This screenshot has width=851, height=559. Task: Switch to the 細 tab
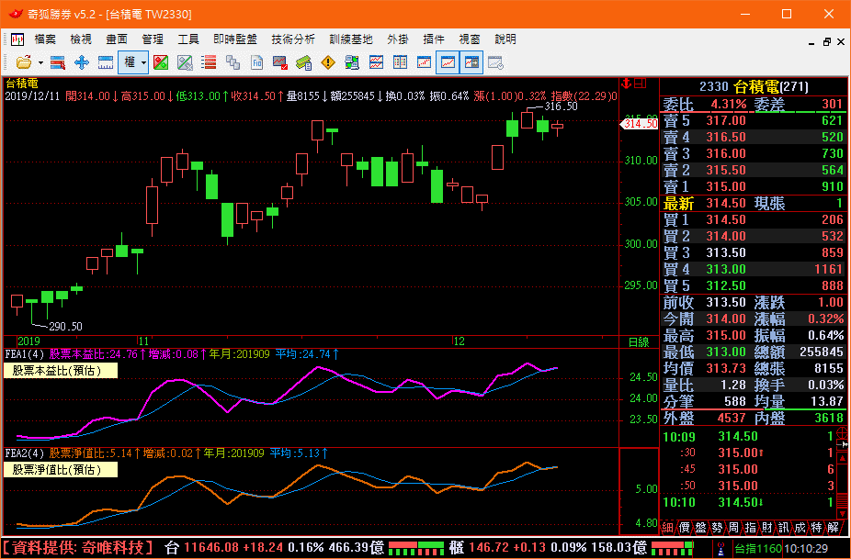click(667, 527)
